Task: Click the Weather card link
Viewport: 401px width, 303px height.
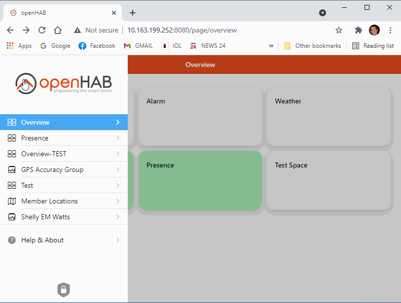Action: [328, 116]
